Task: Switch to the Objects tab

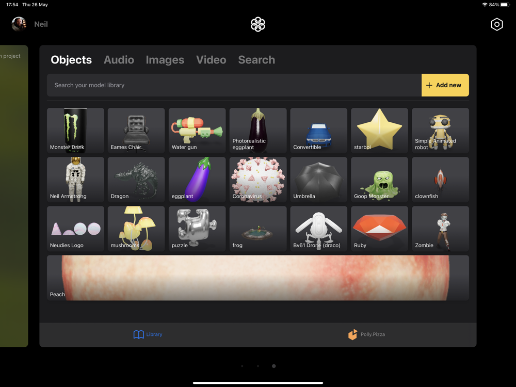Action: point(71,60)
